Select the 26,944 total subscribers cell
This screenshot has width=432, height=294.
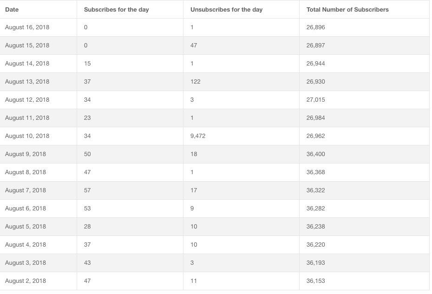[x=315, y=63]
